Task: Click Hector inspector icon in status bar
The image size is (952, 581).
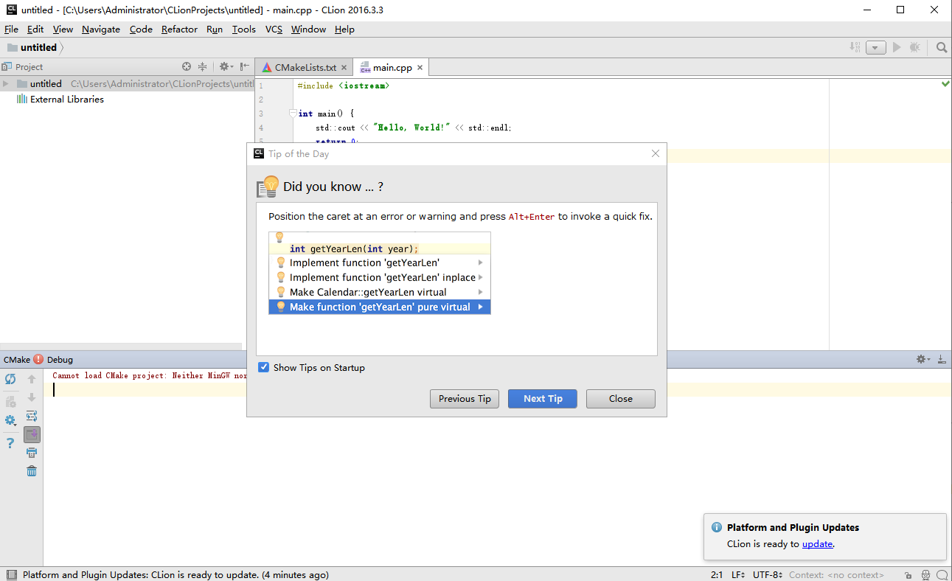Action: pos(925,574)
